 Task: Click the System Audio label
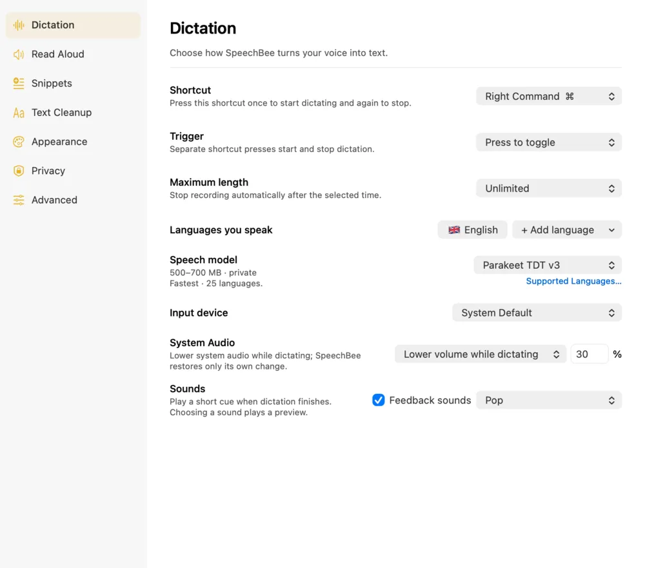[202, 342]
